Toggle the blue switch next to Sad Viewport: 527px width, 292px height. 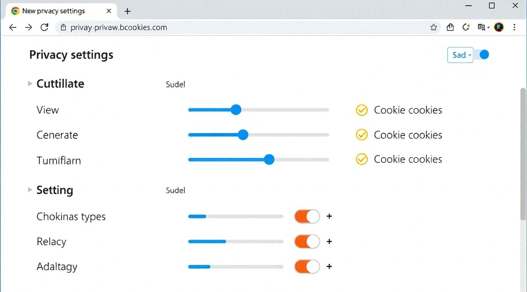coord(482,55)
